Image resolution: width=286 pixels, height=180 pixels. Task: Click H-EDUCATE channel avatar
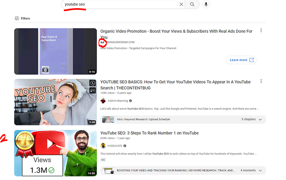pyautogui.click(x=103, y=146)
